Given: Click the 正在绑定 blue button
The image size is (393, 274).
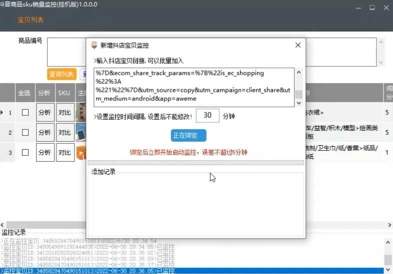Looking at the screenshot, I should point(188,135).
